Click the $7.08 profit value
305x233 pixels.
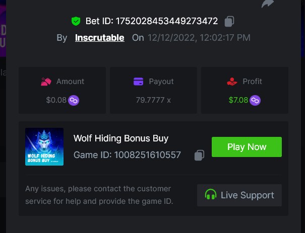click(x=238, y=100)
